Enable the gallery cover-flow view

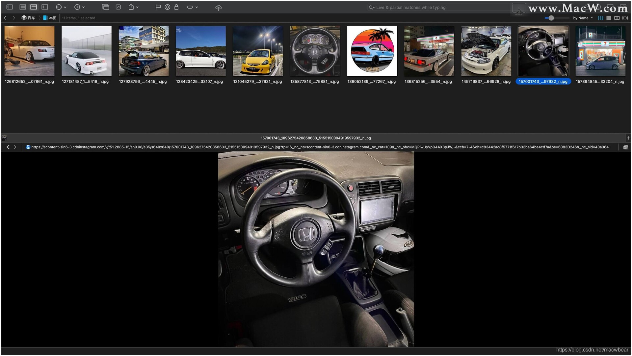coord(625,18)
